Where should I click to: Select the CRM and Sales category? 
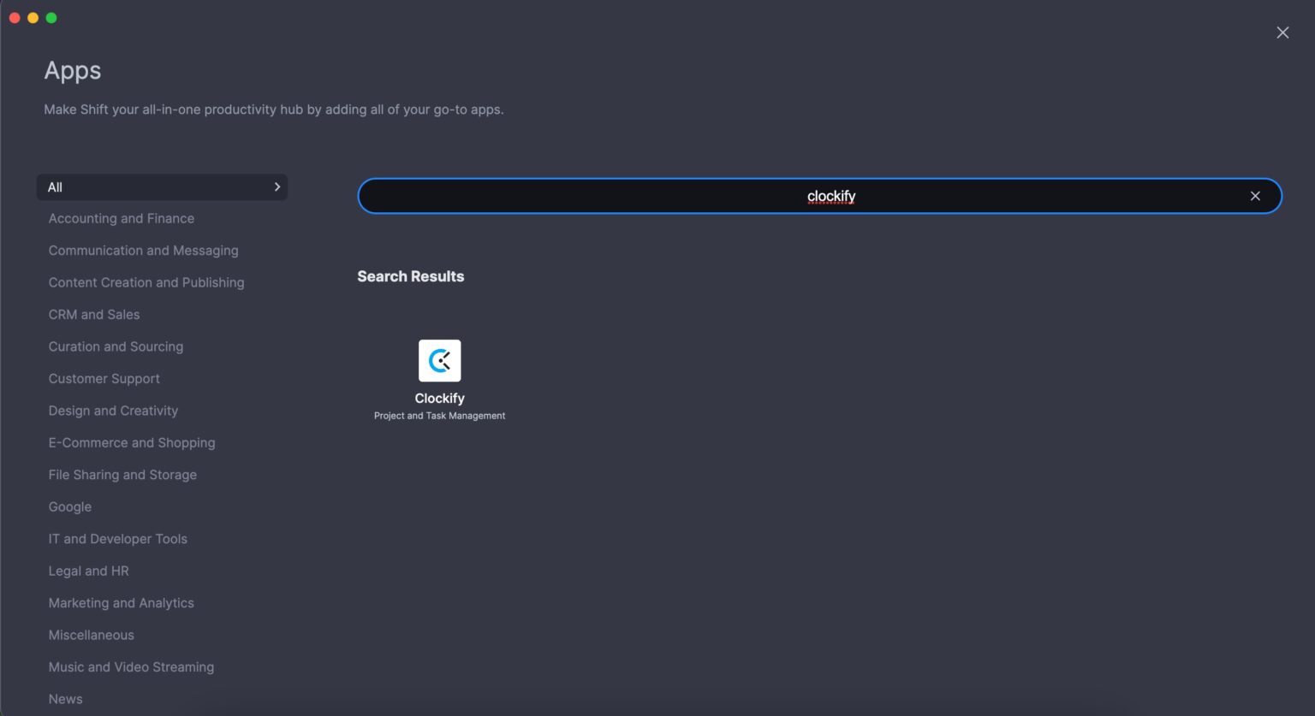[93, 315]
